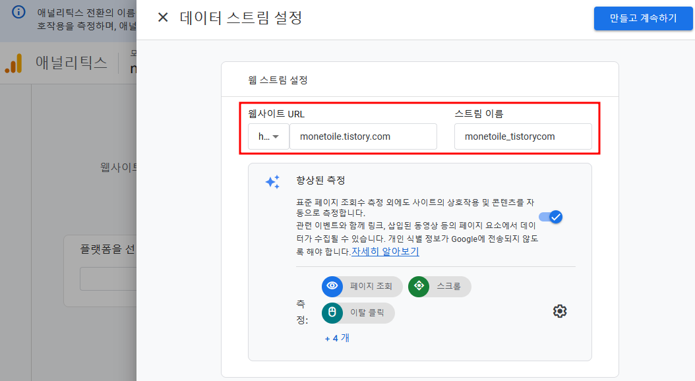The height and width of the screenshot is (381, 695).
Task: Click the 웹 스트림 설정 heading
Action: click(278, 80)
